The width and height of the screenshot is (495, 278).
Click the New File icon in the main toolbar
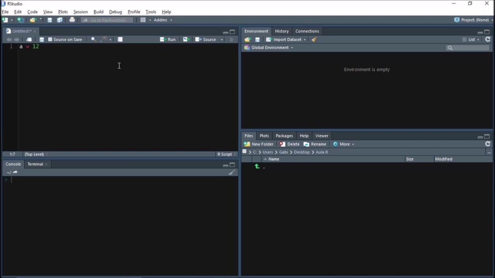tap(5, 20)
